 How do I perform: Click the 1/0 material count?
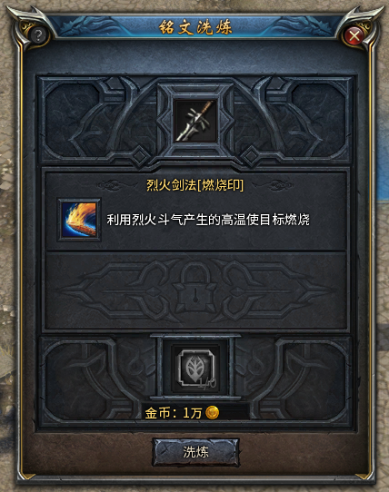[x=207, y=383]
